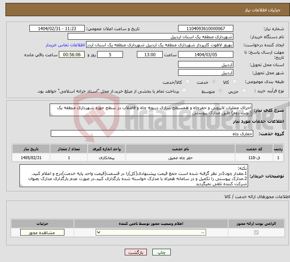Click the service group field حفاری چاه
Viewport: 290px width, 262px height.
pyautogui.click(x=152, y=133)
